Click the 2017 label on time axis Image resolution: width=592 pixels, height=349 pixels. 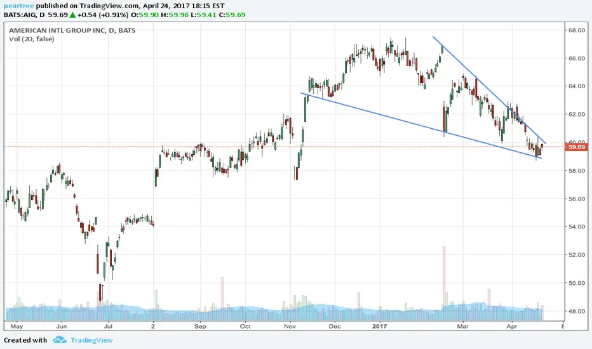coord(379,326)
